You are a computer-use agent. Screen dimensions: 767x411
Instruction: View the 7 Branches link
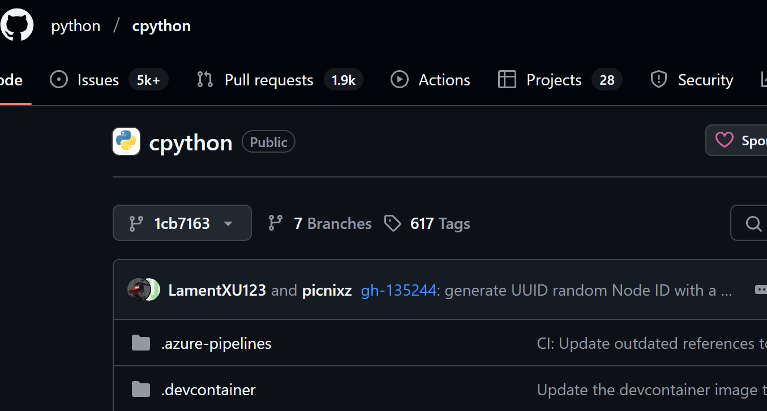(x=320, y=223)
